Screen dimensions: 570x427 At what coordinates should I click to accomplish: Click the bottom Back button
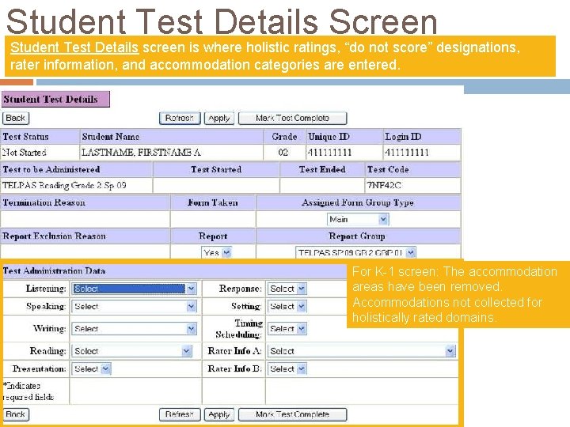tap(16, 414)
